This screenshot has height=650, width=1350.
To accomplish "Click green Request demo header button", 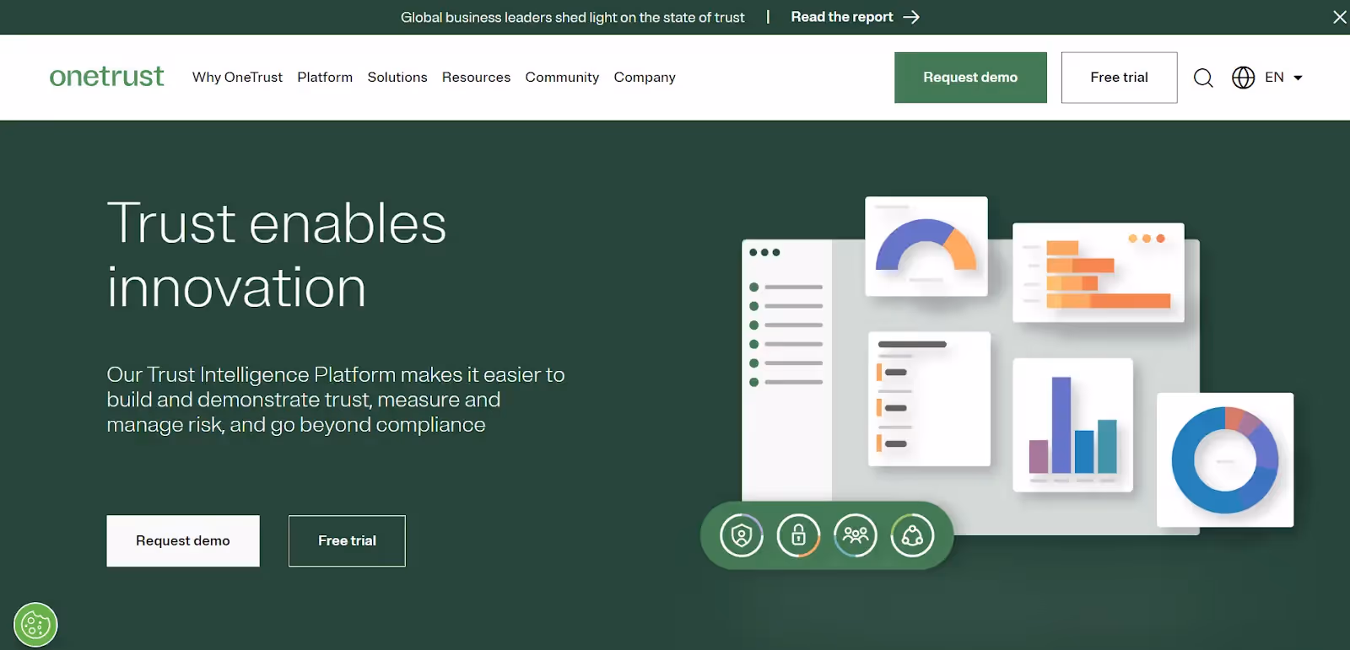I will click(x=970, y=78).
